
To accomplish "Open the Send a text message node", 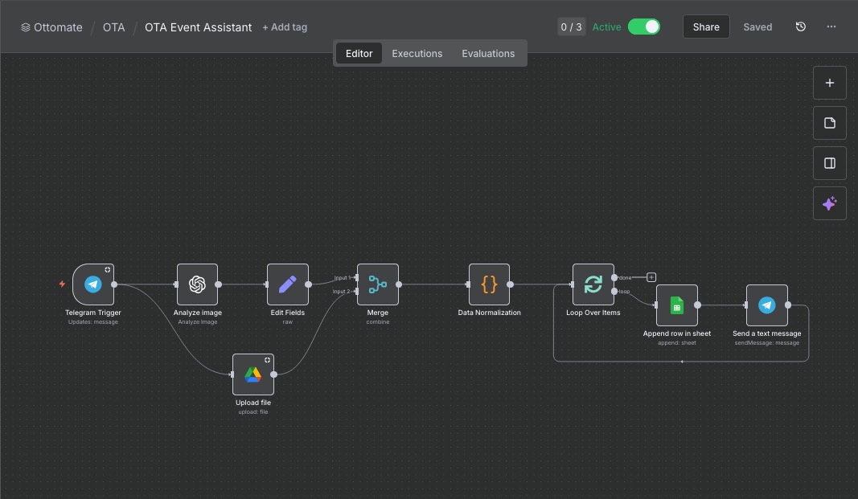I will [x=766, y=305].
